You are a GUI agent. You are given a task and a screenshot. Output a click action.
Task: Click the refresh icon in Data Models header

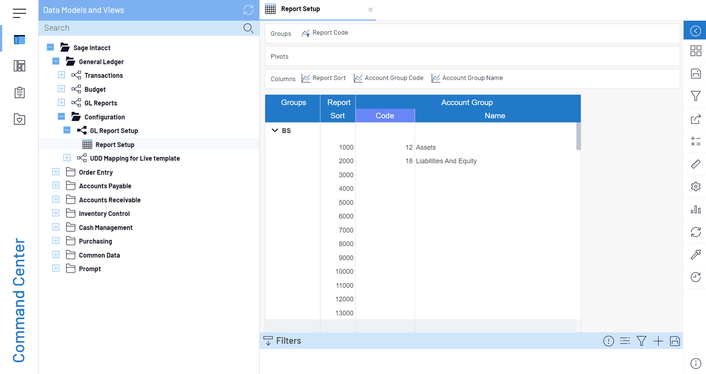(x=248, y=10)
